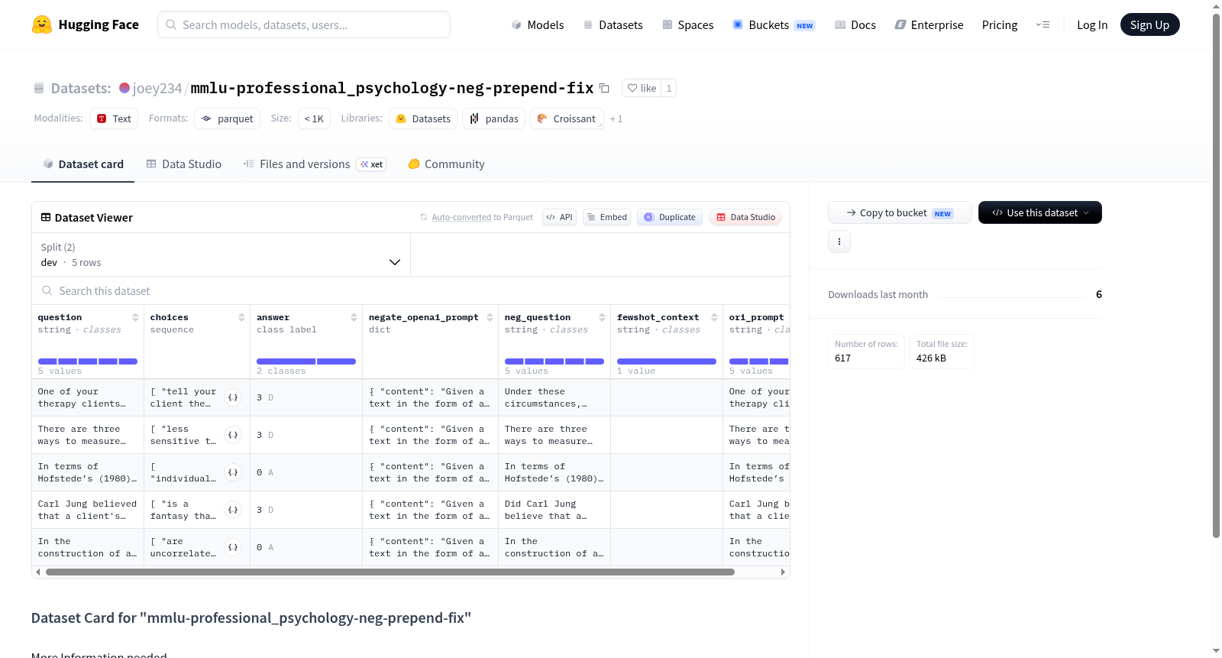Click the Datasets: breadcrumb label
Screen dimensions: 1222x658
pyautogui.click(x=81, y=88)
